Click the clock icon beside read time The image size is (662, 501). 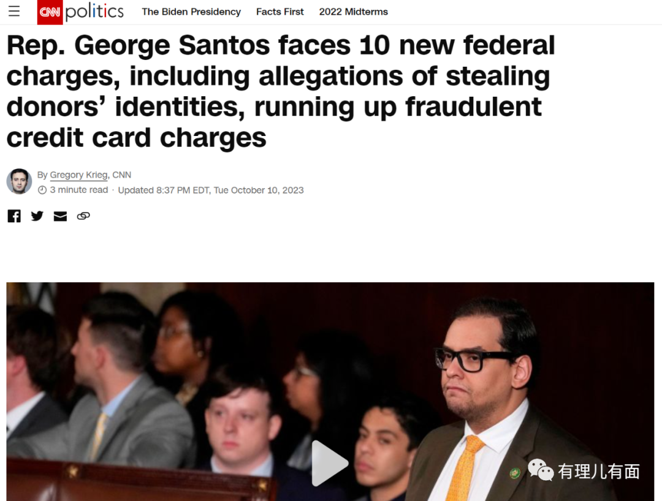point(42,190)
